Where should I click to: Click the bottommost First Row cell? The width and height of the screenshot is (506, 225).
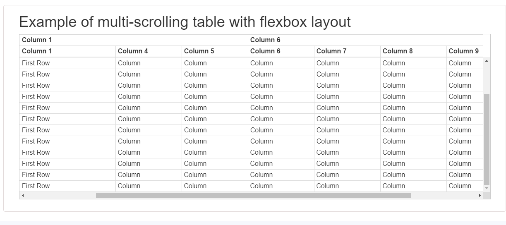pos(36,186)
